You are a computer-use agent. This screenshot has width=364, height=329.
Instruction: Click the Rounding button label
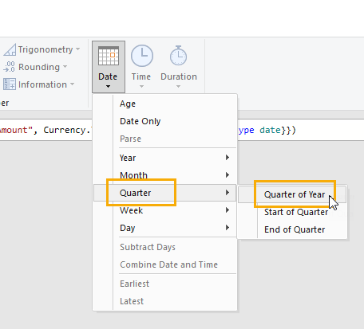[39, 67]
